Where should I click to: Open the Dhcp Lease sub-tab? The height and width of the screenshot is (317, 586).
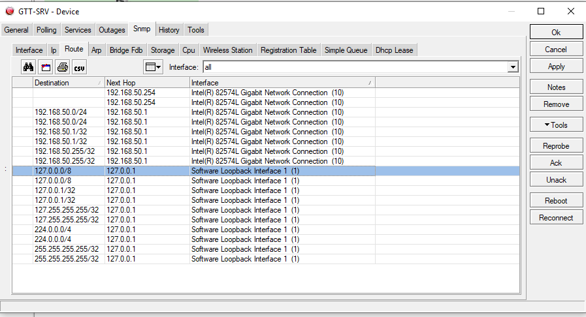[395, 50]
